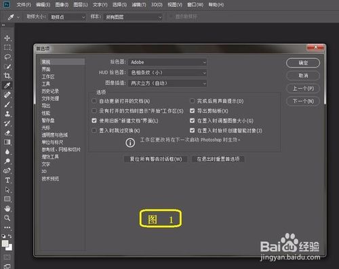
Task: Open the 文件(F) menu
Action: pyautogui.click(x=24, y=5)
